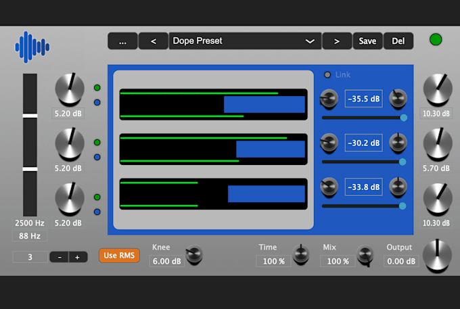Click the Output knob
Image resolution: width=460 pixels, height=309 pixels.
tap(436, 255)
